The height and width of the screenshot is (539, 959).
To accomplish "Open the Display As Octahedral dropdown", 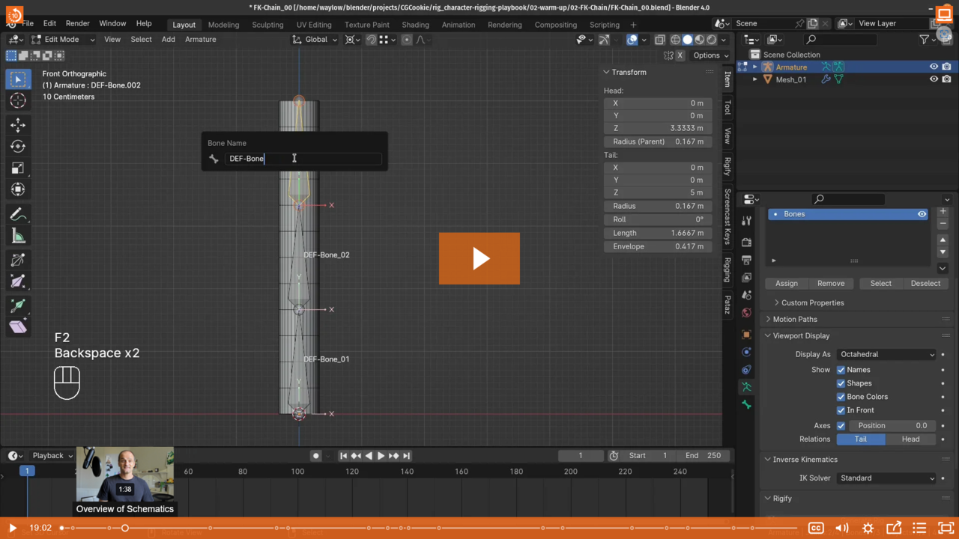I will pos(886,354).
